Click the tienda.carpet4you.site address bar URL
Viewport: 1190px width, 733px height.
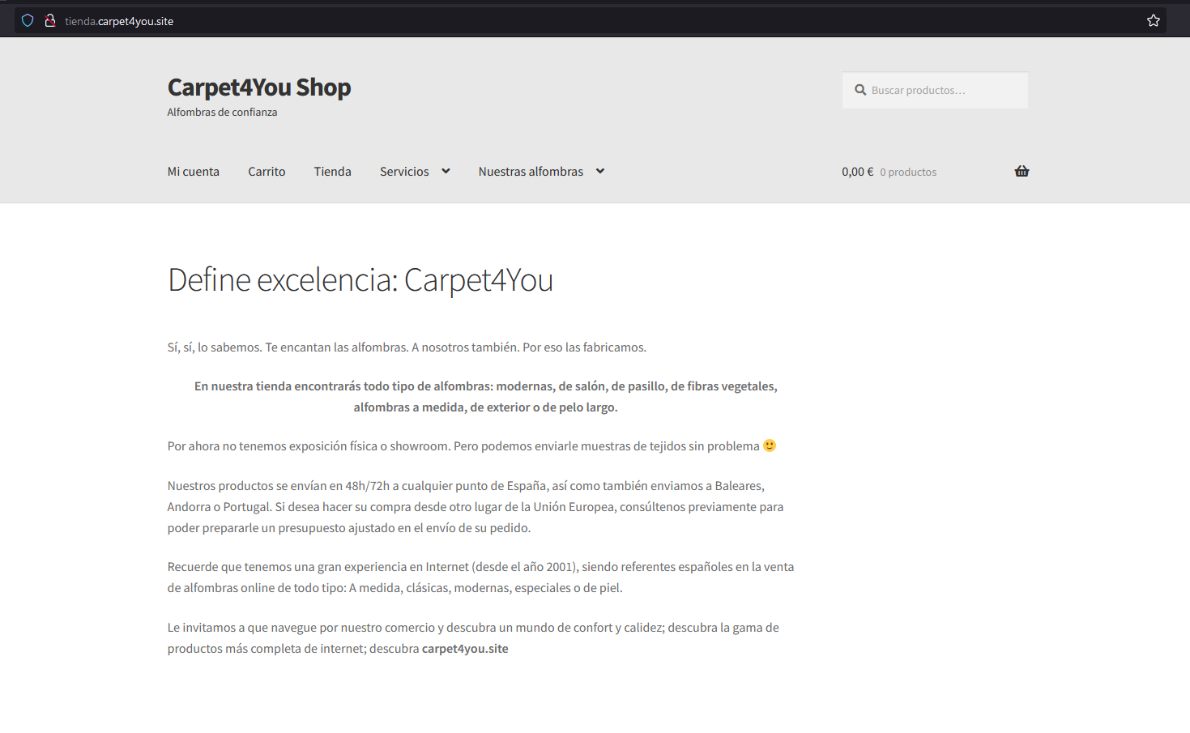pos(119,21)
